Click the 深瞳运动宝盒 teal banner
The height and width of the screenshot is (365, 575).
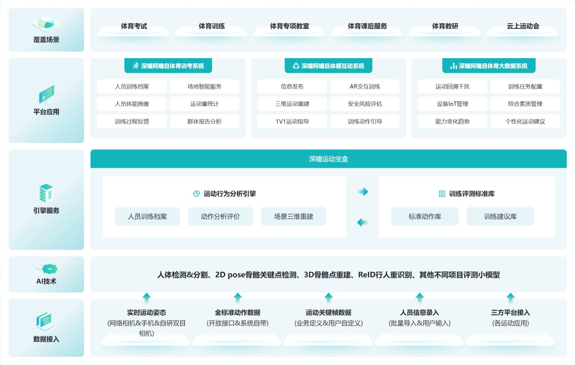pos(328,159)
